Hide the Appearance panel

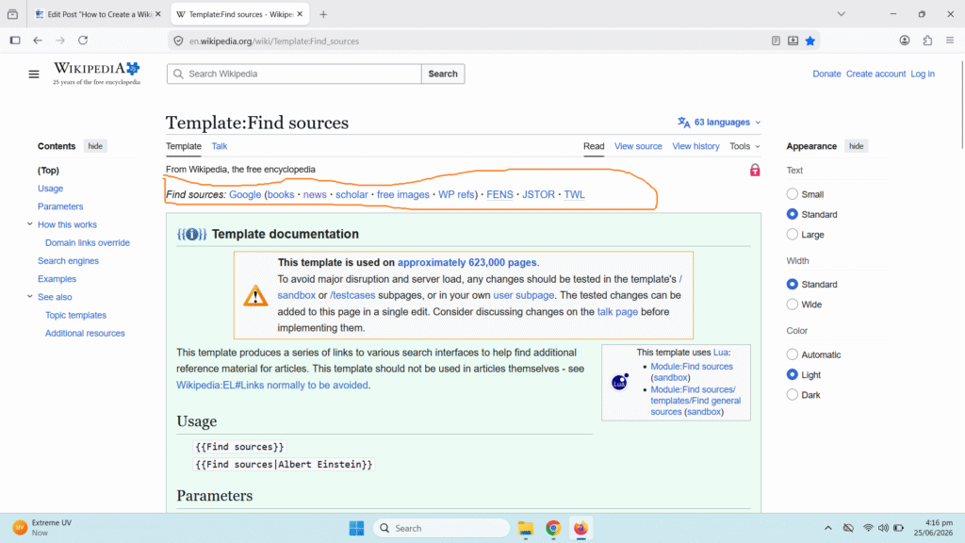[856, 146]
